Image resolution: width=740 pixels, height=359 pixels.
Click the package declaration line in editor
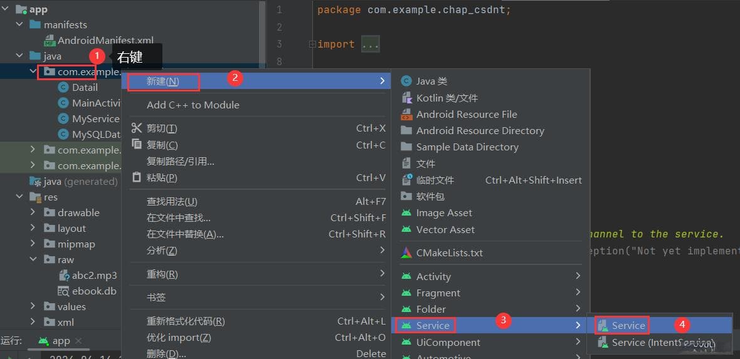coord(414,10)
